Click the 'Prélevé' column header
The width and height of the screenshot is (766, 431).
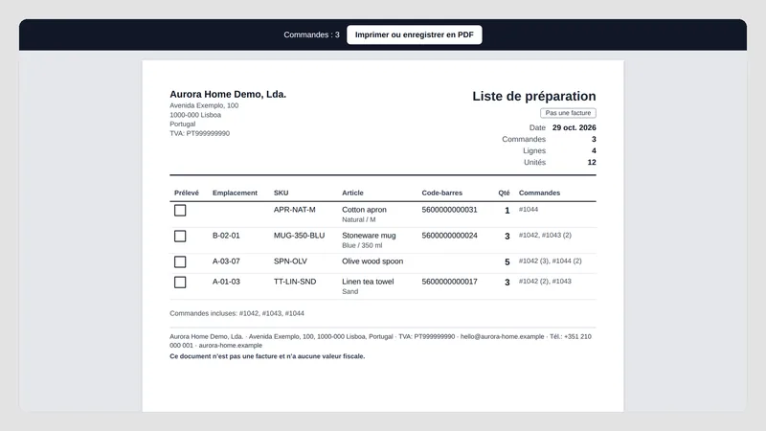pyautogui.click(x=186, y=193)
